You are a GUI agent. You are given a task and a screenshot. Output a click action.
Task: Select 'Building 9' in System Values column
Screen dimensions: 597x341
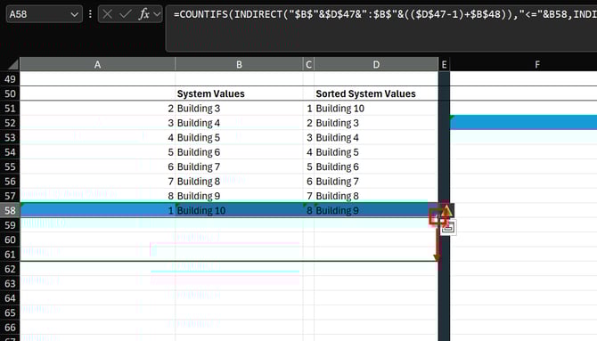pyautogui.click(x=239, y=196)
